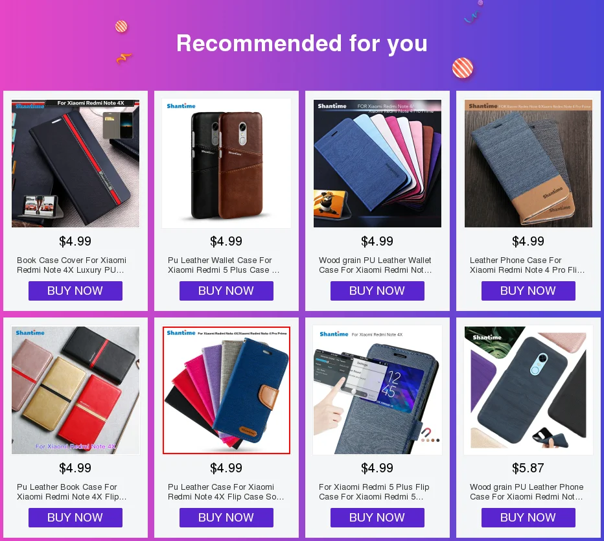This screenshot has height=541, width=604.
Task: Buy the Leather Phone Case for Redmi Note 4 Pro
Action: (x=529, y=291)
